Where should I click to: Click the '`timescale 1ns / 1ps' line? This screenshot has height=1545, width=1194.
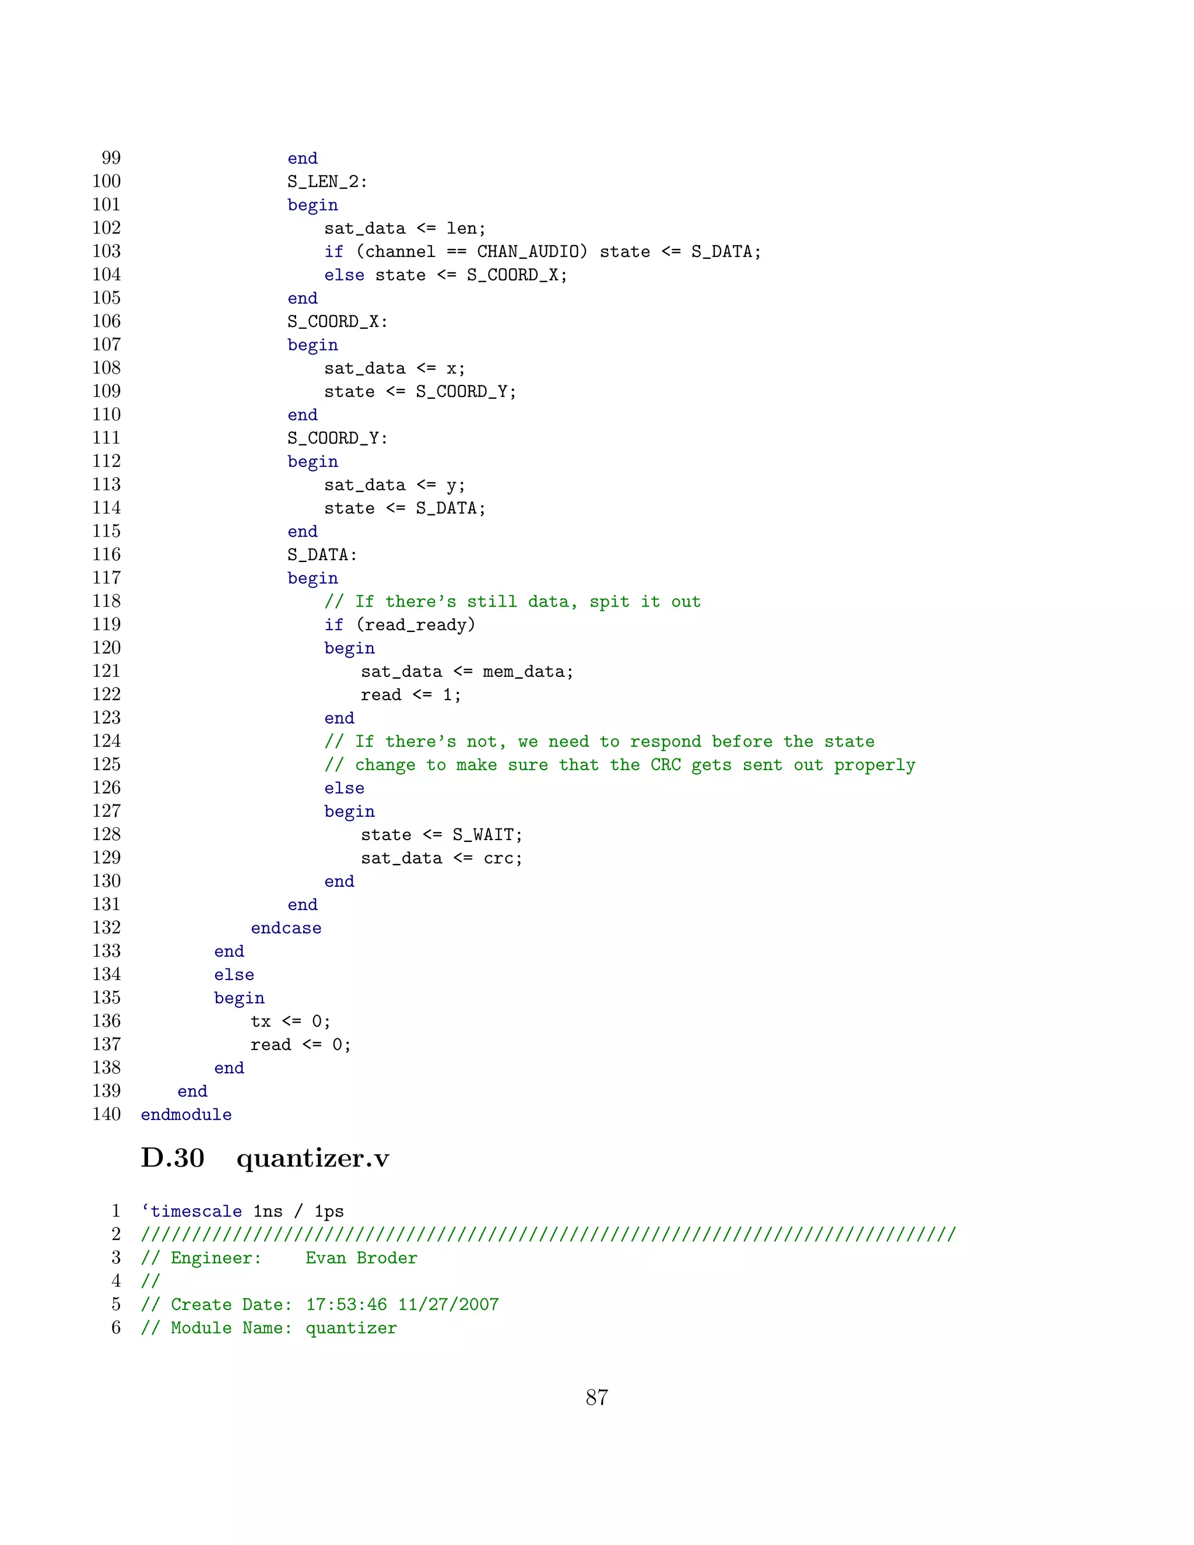tap(243, 1211)
